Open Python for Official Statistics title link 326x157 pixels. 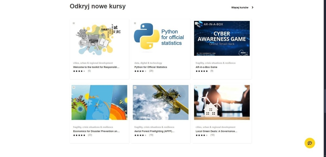point(151,67)
